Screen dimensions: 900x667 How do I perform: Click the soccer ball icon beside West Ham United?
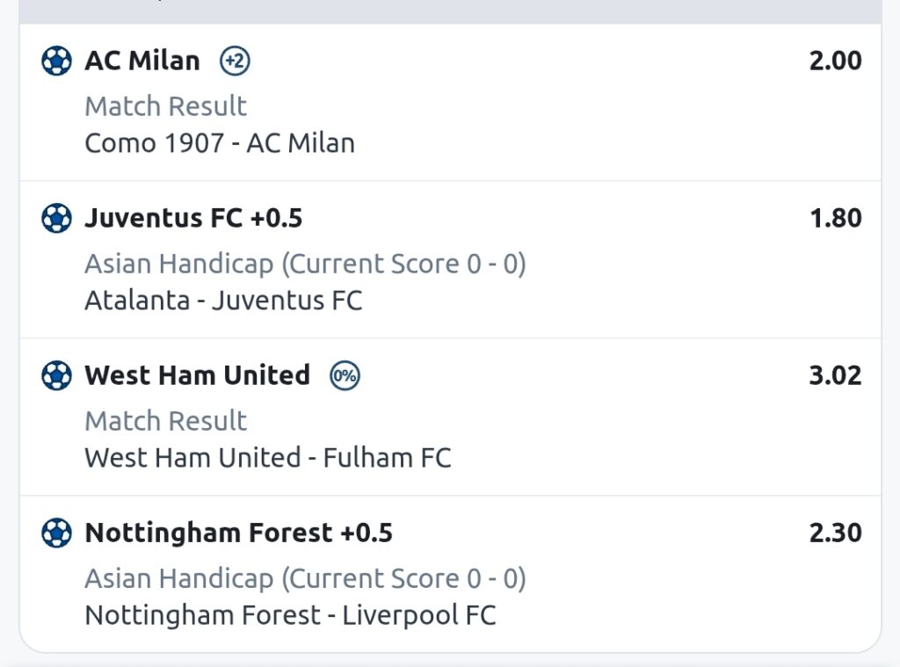[x=57, y=375]
